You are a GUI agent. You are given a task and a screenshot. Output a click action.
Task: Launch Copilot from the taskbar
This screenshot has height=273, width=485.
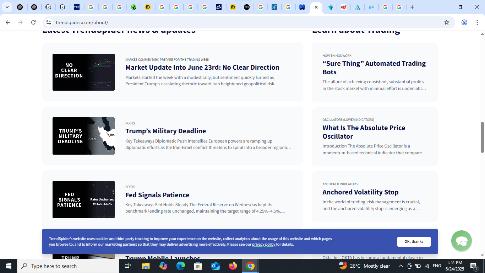click(x=163, y=266)
